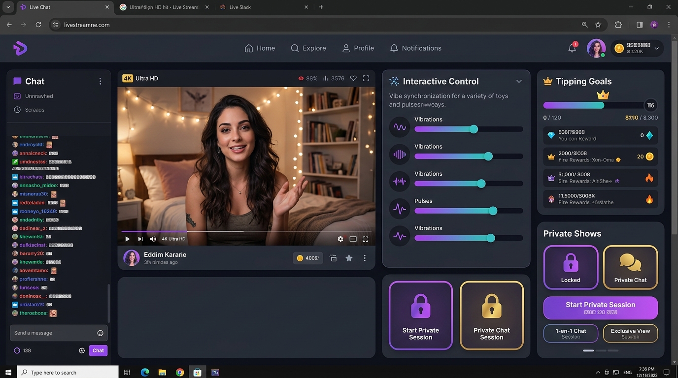Open Profile in the navigation bar

pos(358,48)
